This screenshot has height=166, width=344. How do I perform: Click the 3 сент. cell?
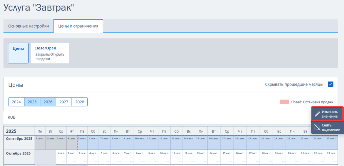coord(61,143)
